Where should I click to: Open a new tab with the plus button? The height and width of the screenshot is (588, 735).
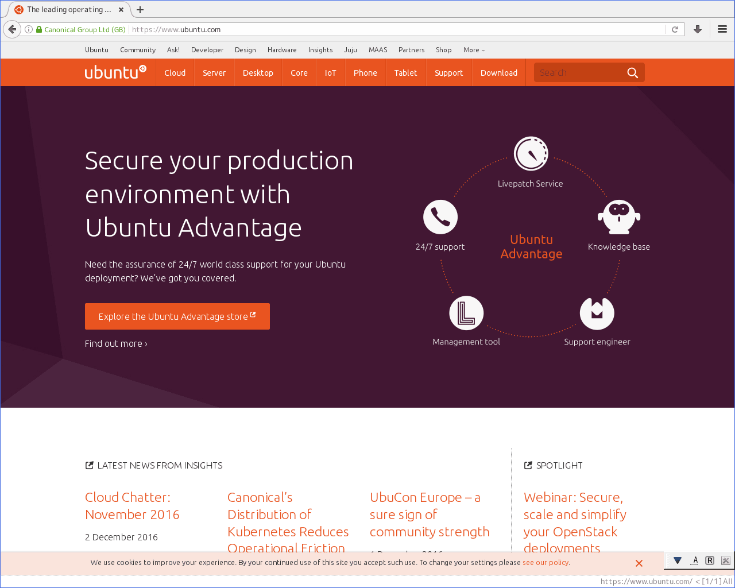(140, 10)
